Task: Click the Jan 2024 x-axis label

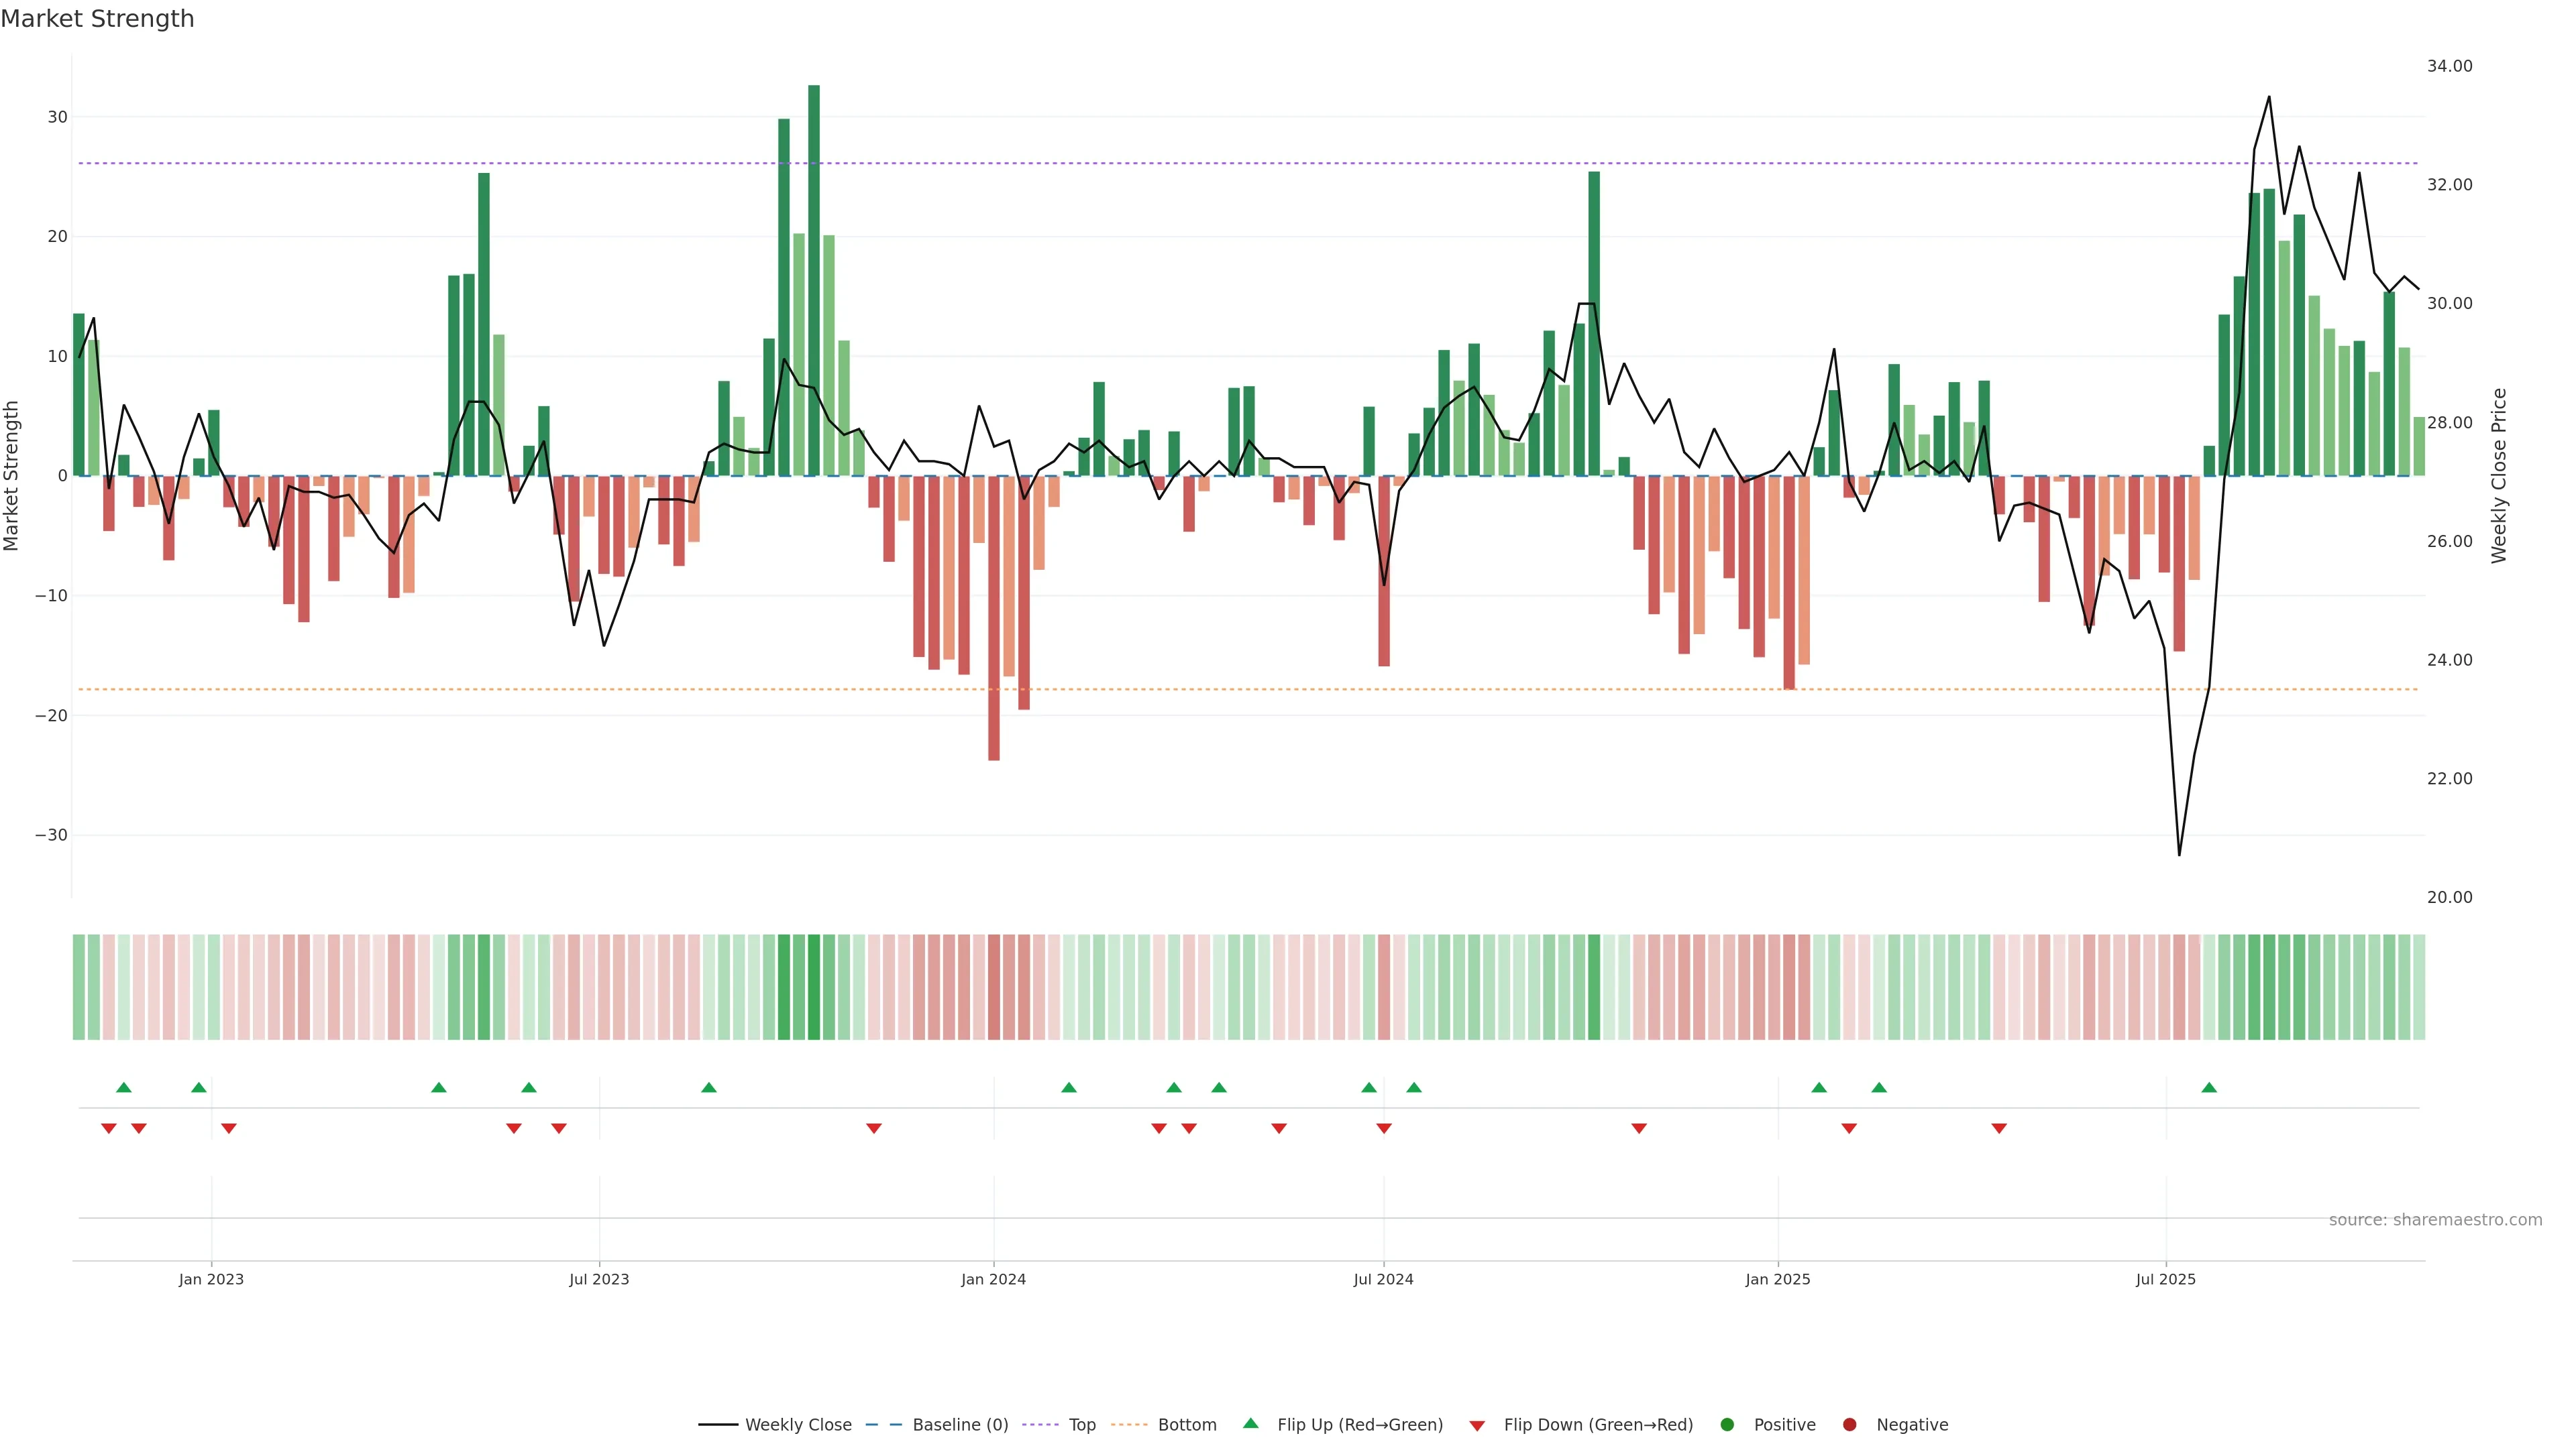Action: [x=993, y=1279]
